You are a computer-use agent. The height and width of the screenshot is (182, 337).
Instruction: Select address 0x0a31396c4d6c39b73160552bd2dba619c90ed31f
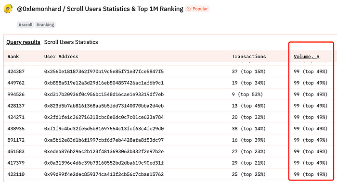104,163
